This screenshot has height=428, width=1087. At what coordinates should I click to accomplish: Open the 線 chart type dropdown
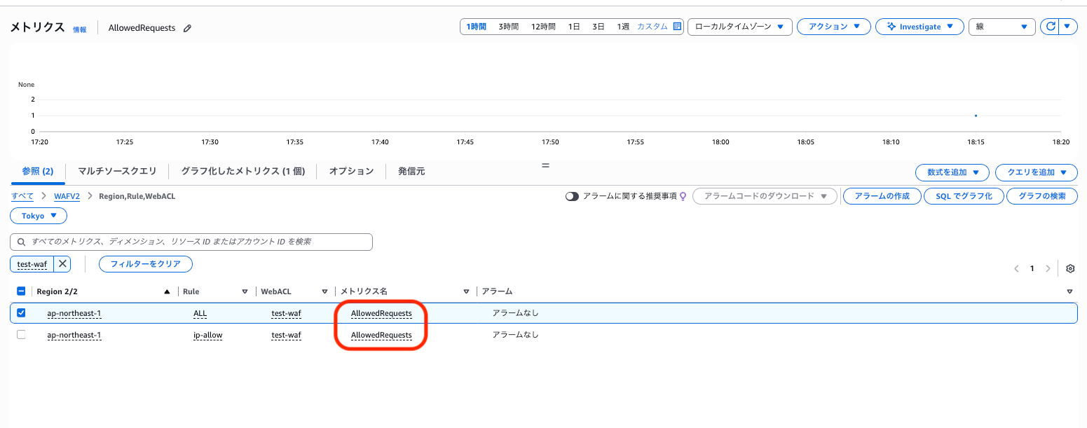click(x=1001, y=27)
